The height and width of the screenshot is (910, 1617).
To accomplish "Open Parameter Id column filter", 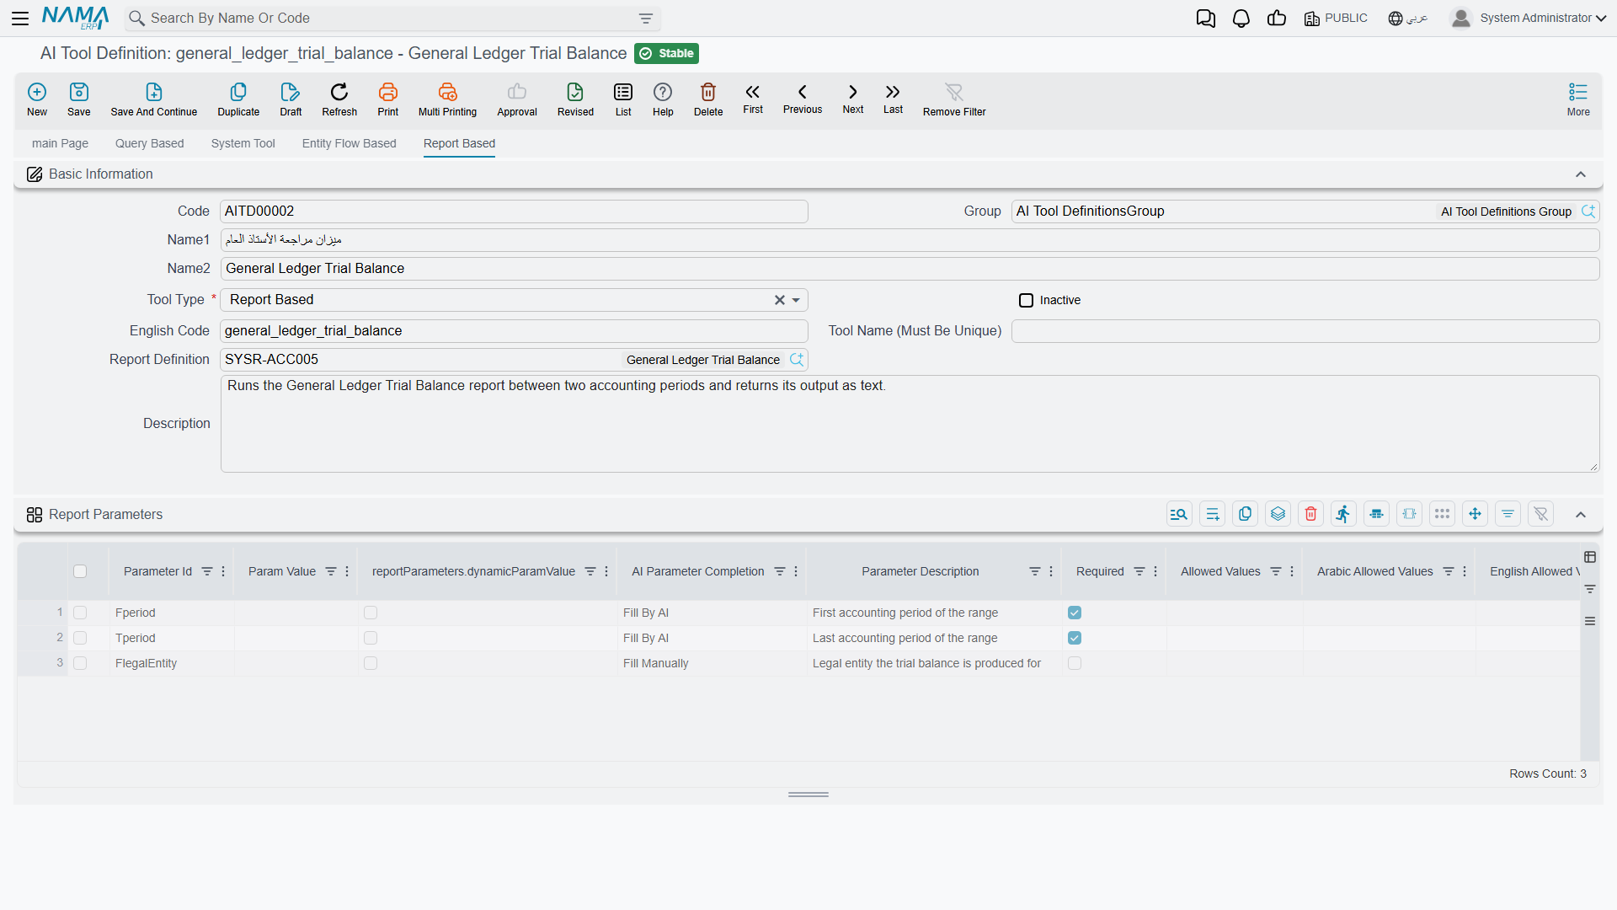I will [x=207, y=571].
